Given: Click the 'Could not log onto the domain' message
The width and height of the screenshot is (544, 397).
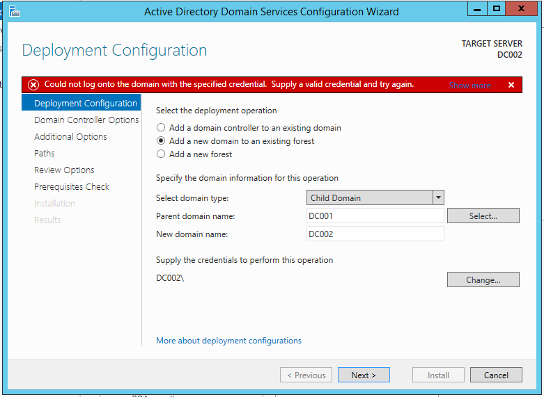Looking at the screenshot, I should [x=229, y=84].
